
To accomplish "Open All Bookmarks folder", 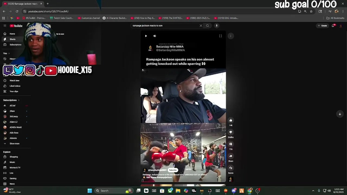I will click(335, 18).
